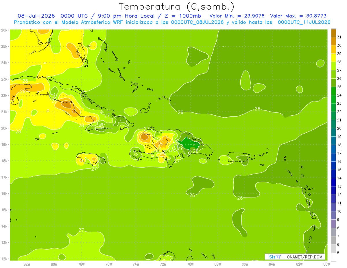Click the initialization stamp "0000UTC_08JUL2026"
Image resolution: width=347 pixels, height=268 pixels.
(198, 22)
